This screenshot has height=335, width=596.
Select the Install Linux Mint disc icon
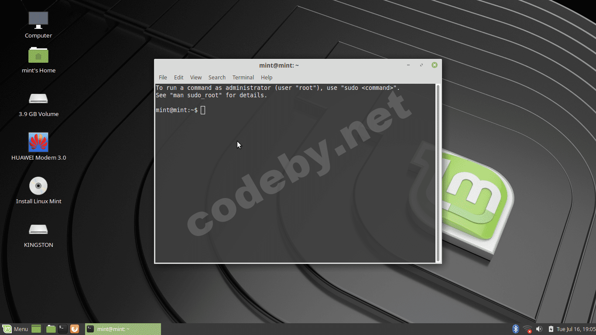point(38,186)
